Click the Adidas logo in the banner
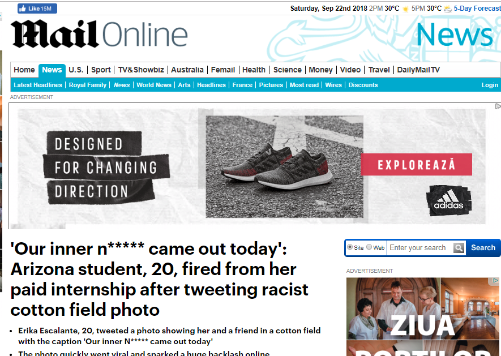This screenshot has width=501, height=356. click(x=448, y=200)
